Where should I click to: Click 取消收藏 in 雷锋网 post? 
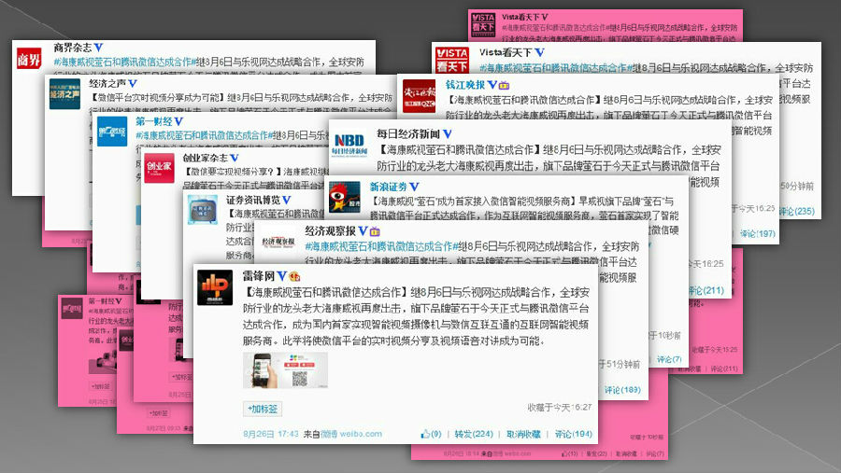tap(523, 434)
